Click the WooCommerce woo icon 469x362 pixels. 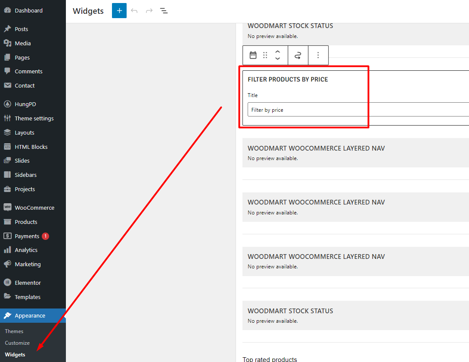(7, 208)
